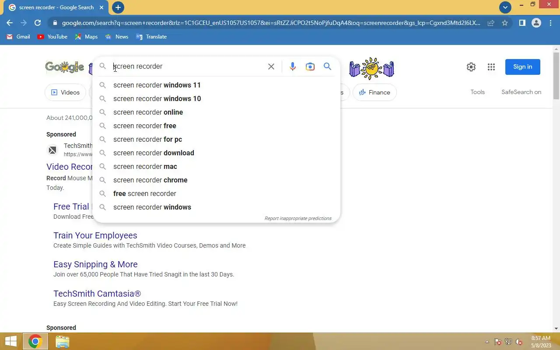Go back to the previous page
The image size is (560, 350).
click(10, 23)
